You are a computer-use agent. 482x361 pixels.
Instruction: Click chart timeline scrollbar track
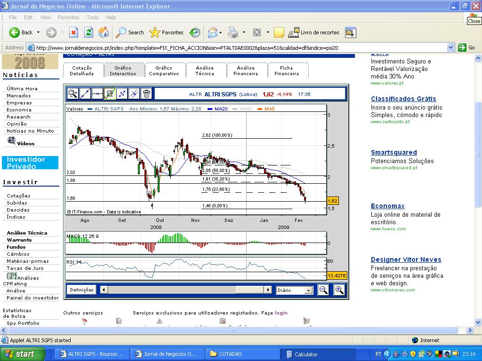(x=185, y=290)
